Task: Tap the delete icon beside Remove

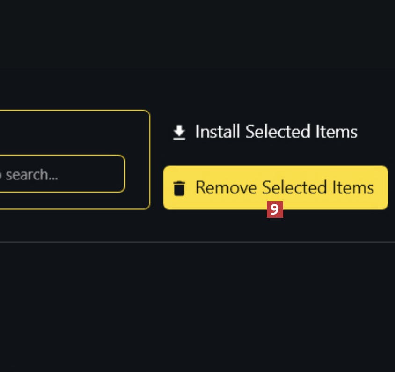Action: (179, 188)
